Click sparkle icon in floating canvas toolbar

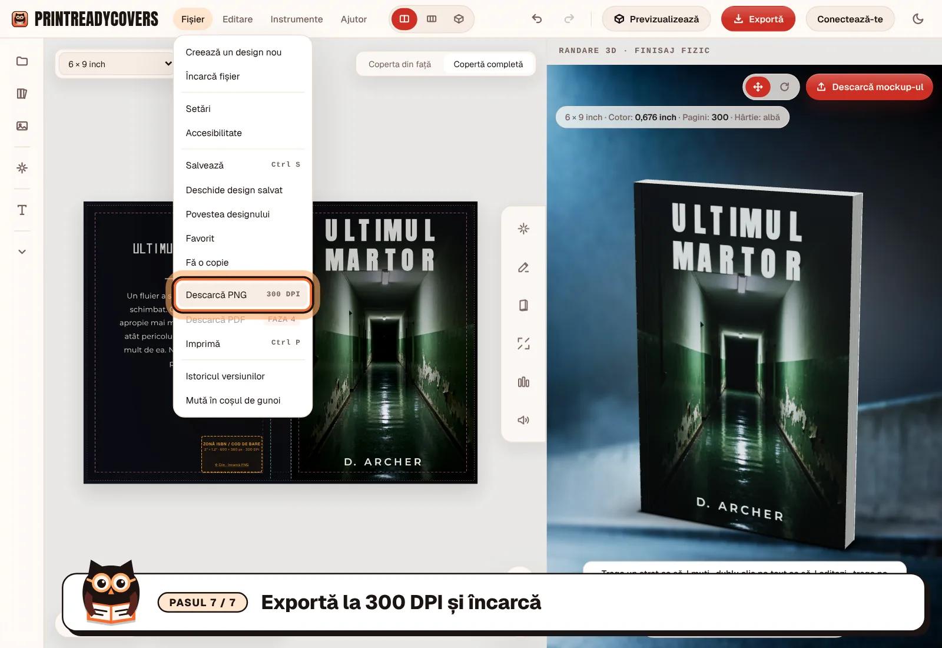click(523, 229)
